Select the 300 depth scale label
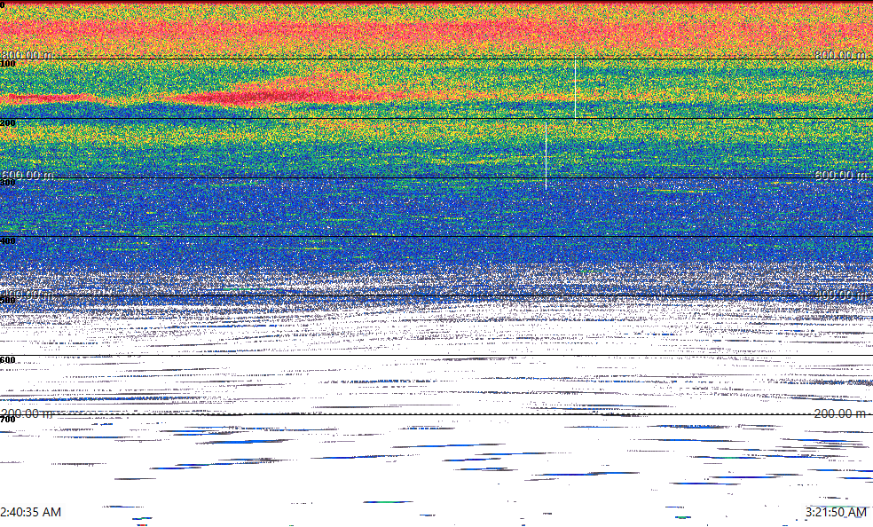The height and width of the screenshot is (527, 873). point(8,183)
